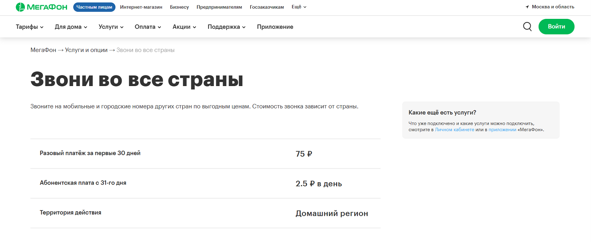Open the приложении link in sidebar
Screen dimensions: 591x242
click(502, 130)
